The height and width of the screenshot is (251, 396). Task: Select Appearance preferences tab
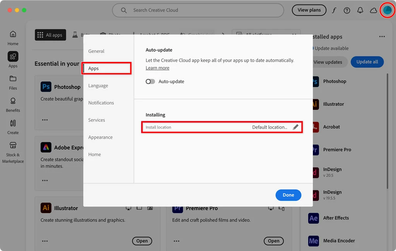100,137
